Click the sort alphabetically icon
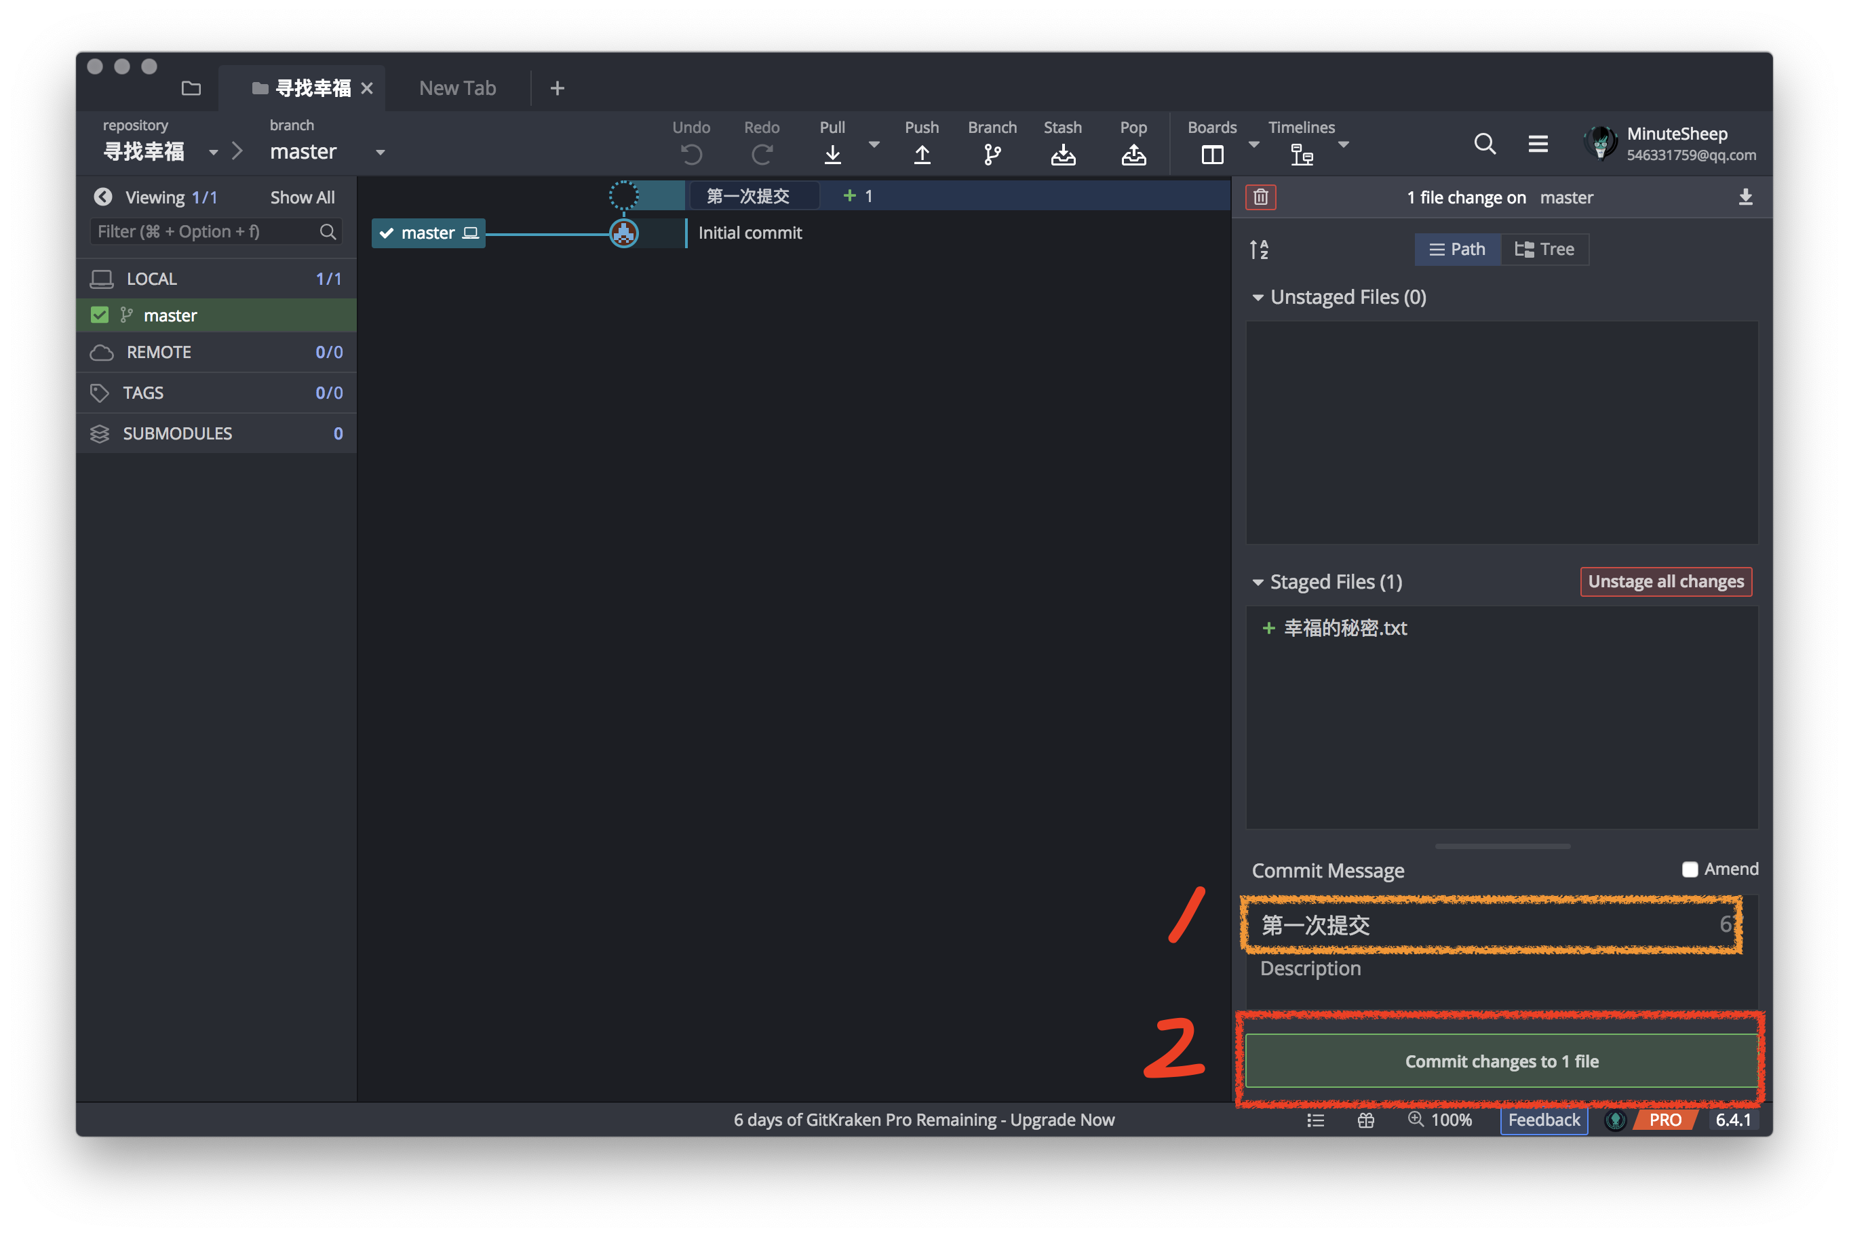 click(x=1259, y=250)
